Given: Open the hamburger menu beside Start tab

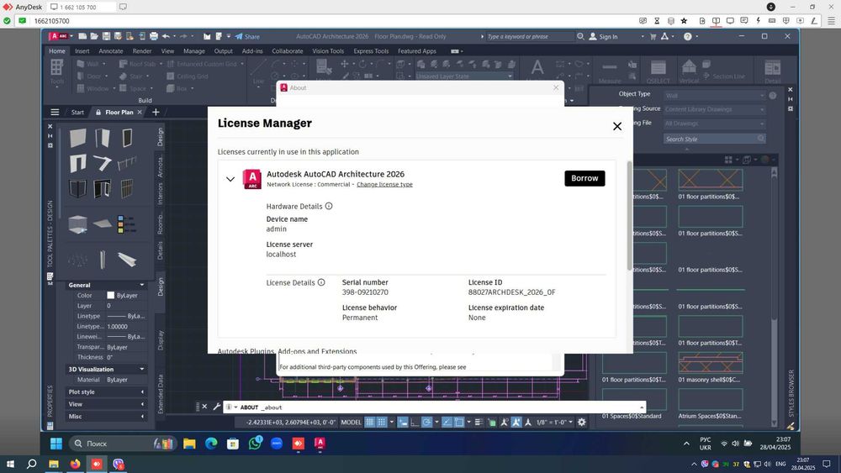Looking at the screenshot, I should click(x=55, y=112).
